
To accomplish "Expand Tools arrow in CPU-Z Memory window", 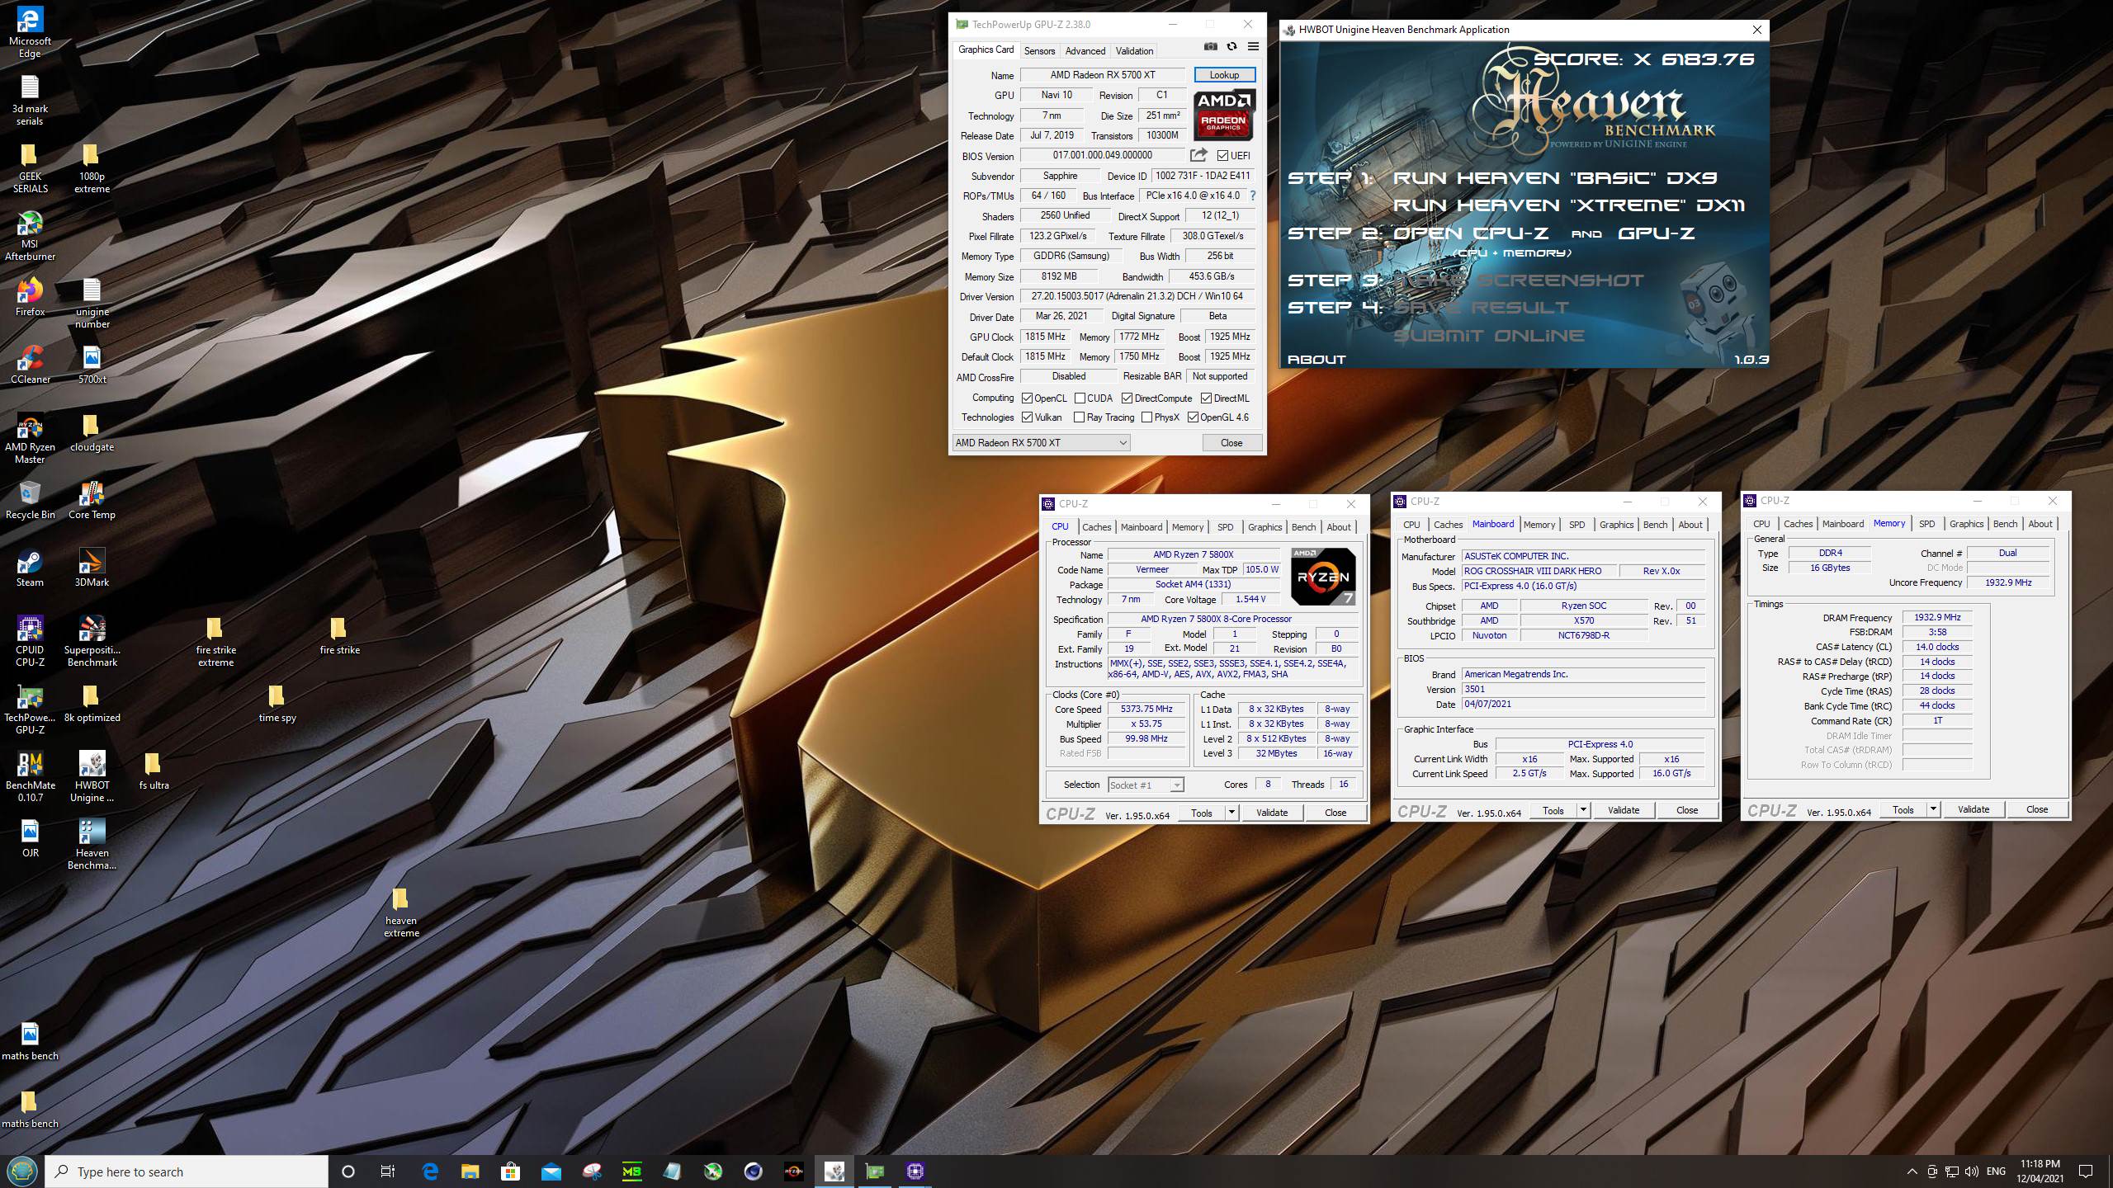I will coord(1933,809).
